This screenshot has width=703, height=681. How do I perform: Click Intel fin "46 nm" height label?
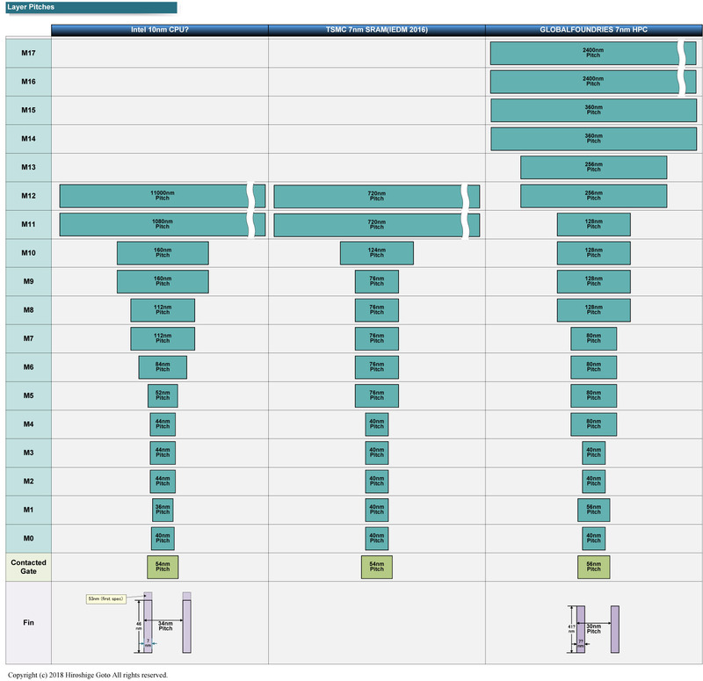click(x=139, y=627)
